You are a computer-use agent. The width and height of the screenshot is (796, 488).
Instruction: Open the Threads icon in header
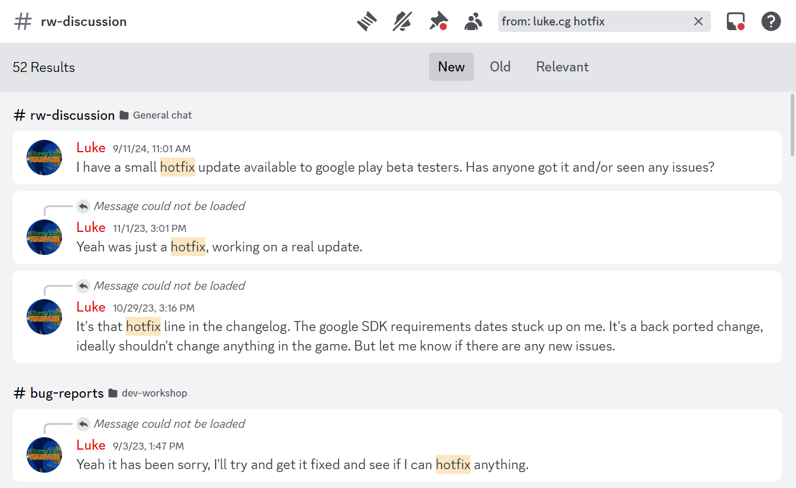point(367,22)
